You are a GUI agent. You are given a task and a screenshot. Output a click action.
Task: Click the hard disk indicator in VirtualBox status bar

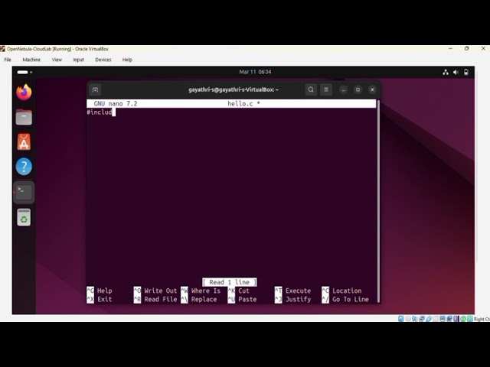coord(400,319)
